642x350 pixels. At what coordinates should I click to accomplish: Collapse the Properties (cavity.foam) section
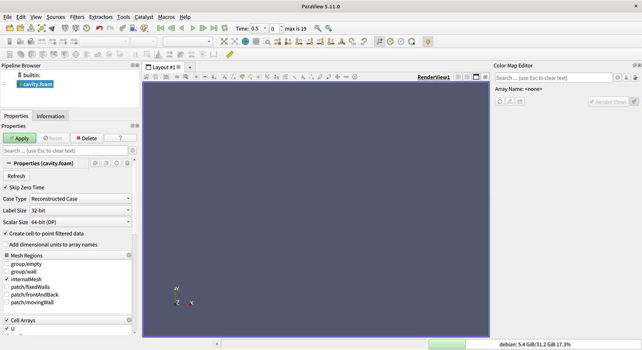pyautogui.click(x=9, y=163)
